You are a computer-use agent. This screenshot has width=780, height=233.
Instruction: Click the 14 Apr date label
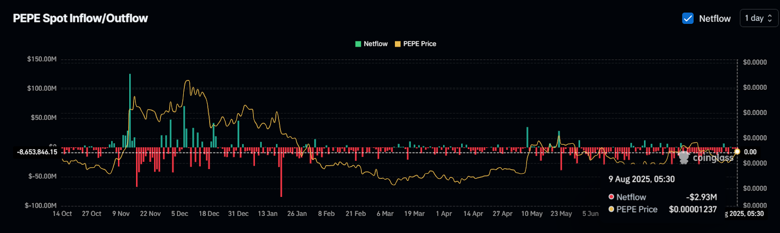point(473,214)
